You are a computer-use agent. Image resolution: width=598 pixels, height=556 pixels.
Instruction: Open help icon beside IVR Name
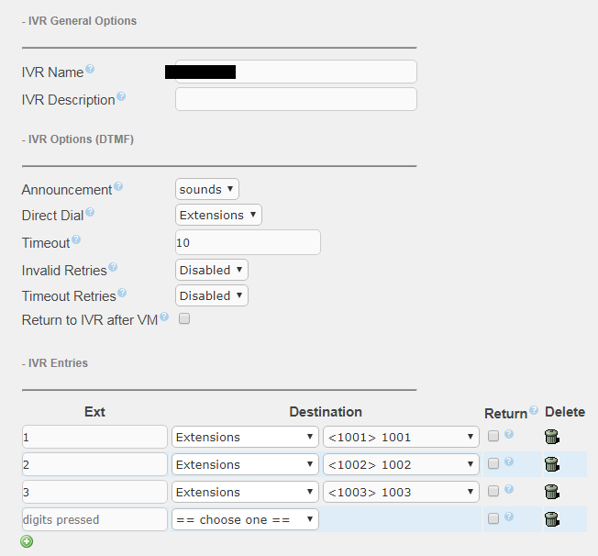(x=90, y=70)
